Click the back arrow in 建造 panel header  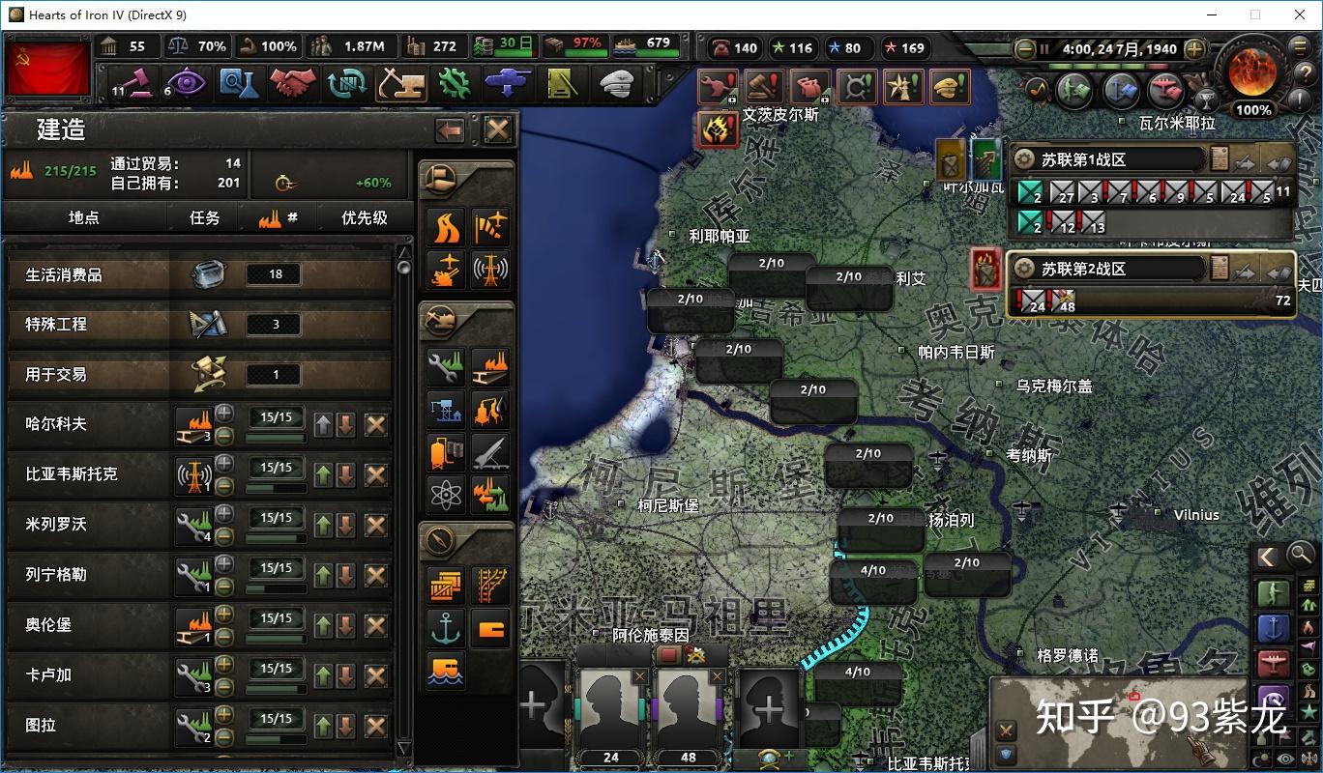click(x=450, y=130)
